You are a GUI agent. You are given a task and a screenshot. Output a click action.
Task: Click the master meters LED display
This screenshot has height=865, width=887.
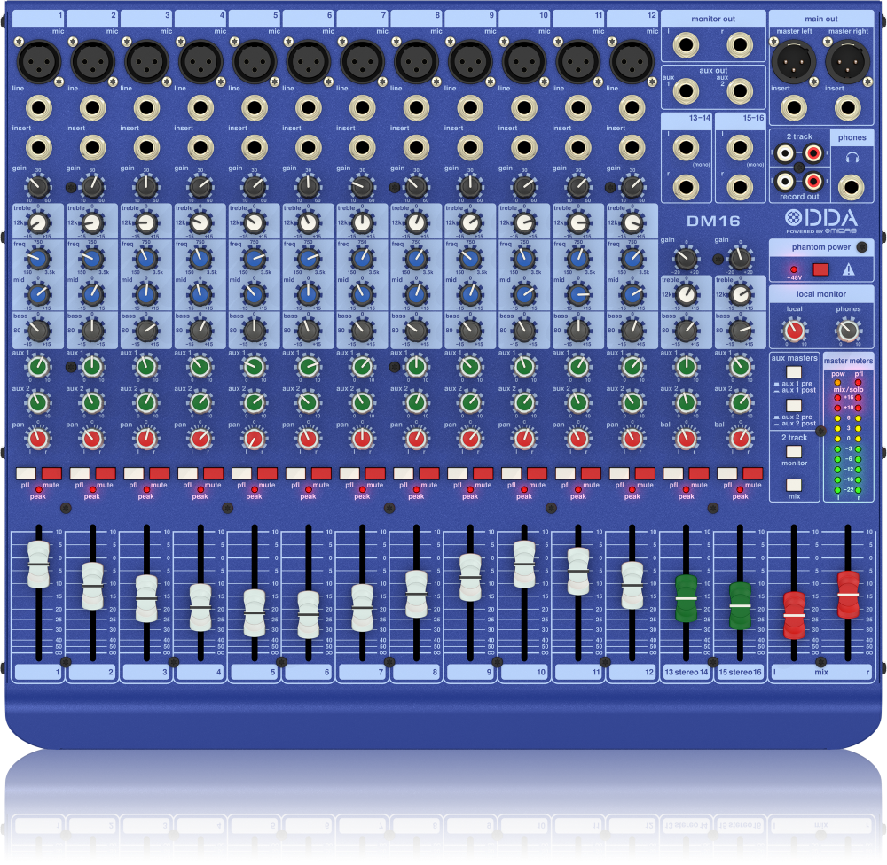coord(848,436)
